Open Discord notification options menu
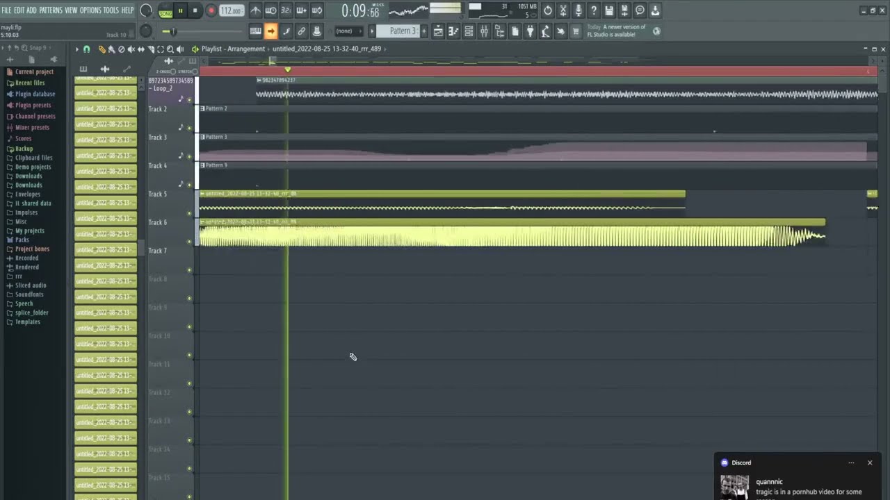The height and width of the screenshot is (500, 890). click(851, 462)
